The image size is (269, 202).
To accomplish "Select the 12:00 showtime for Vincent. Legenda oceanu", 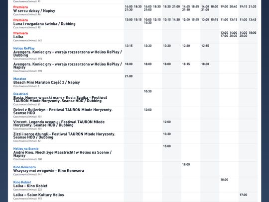I will pyautogui.click(x=167, y=122).
